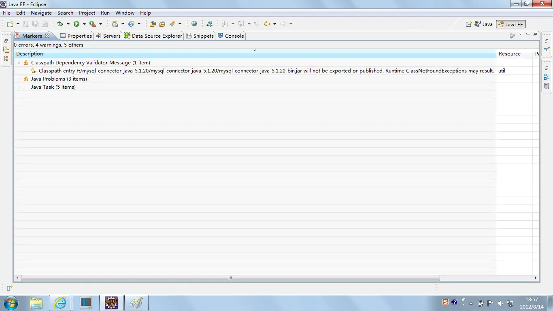Expand the Java Problems group
The height and width of the screenshot is (311, 553).
click(19, 79)
